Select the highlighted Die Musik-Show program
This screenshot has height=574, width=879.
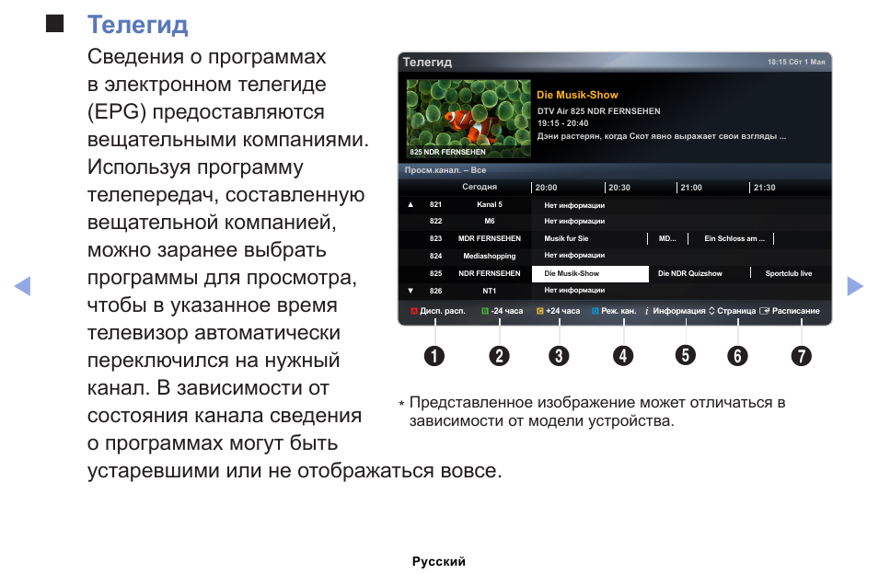(x=591, y=273)
